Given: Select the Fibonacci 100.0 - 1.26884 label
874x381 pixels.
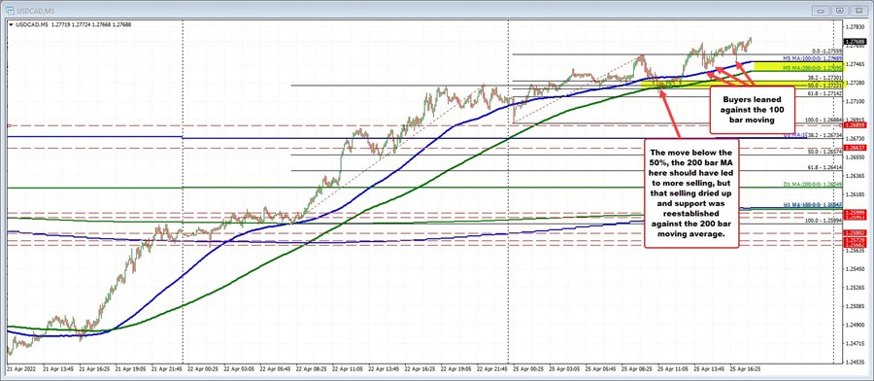Looking at the screenshot, I should tap(824, 121).
